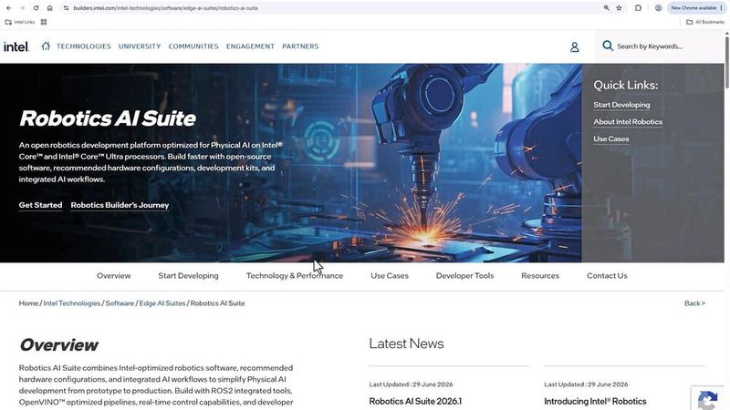Open the All Bookmarks folder
730x410 pixels.
tap(705, 22)
